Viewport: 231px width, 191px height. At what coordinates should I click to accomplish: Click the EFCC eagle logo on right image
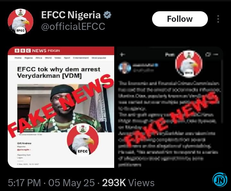click(189, 64)
